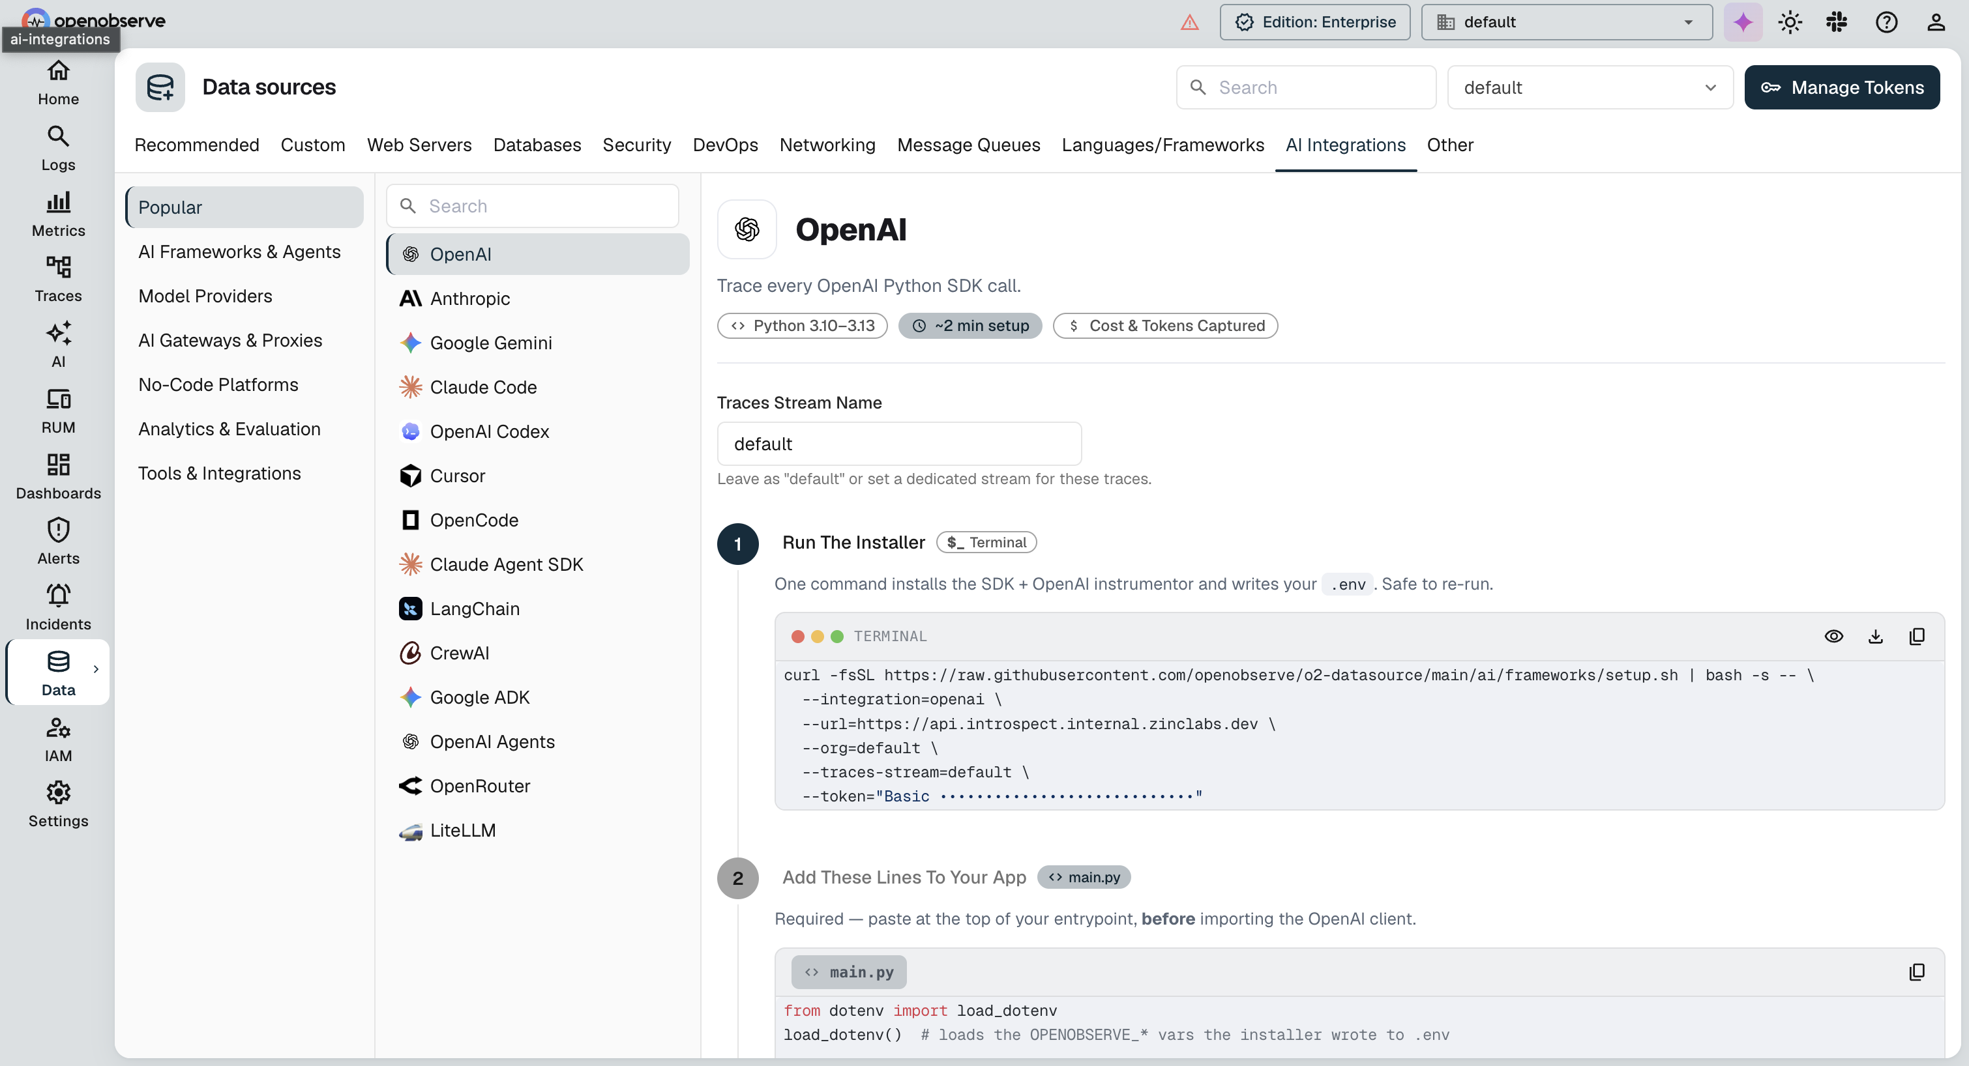Select Model Providers category

[x=244, y=296]
